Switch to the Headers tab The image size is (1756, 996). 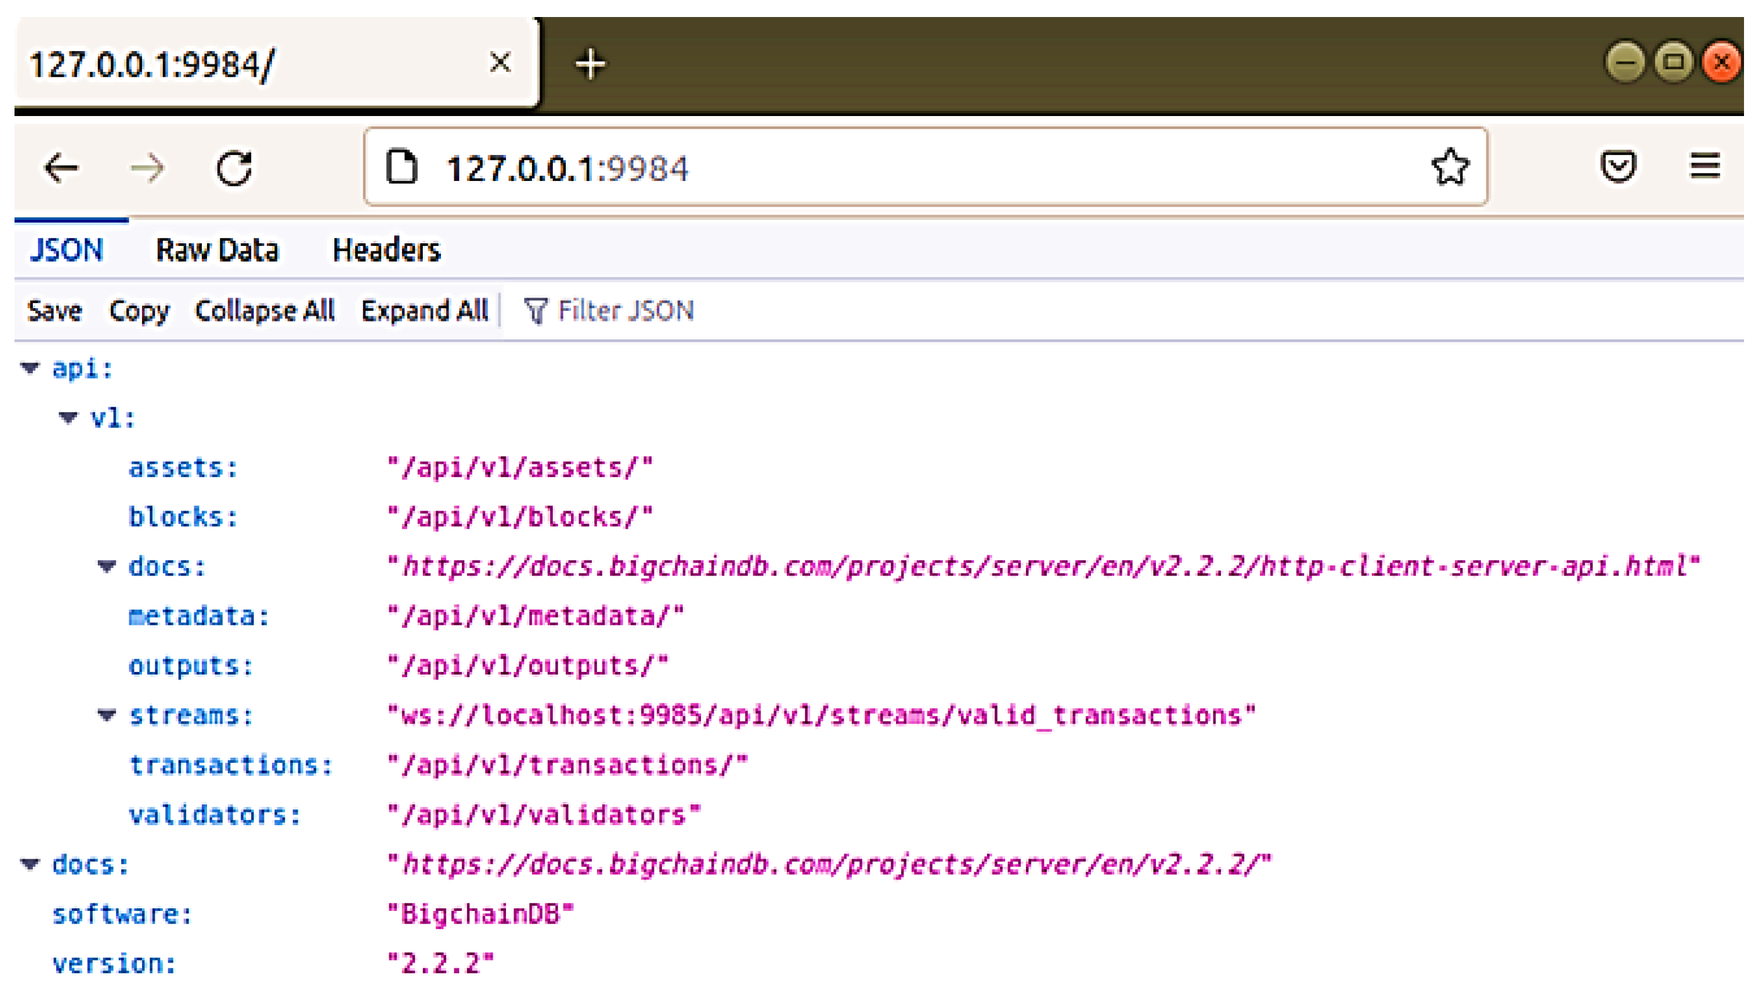(386, 250)
